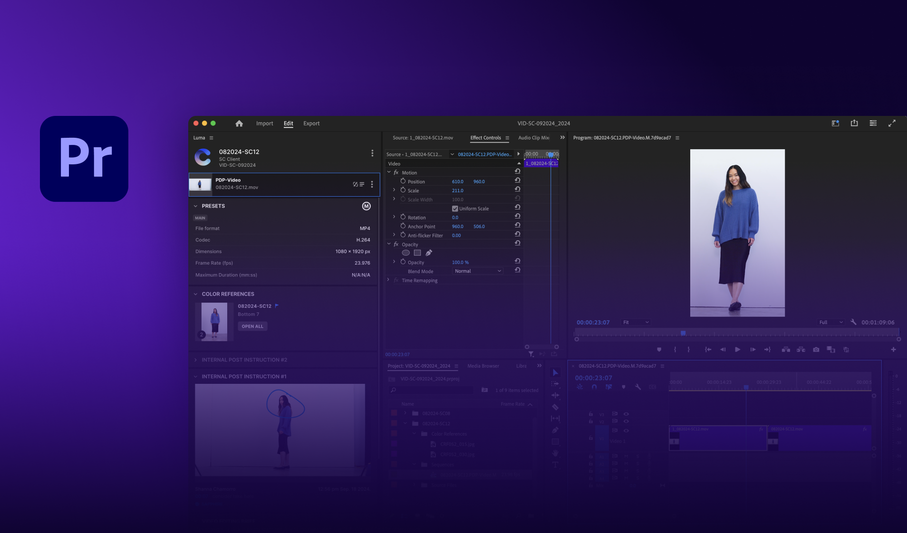Expand INTERNAL POST INSTRUCTION #2
The image size is (907, 533).
(x=195, y=360)
